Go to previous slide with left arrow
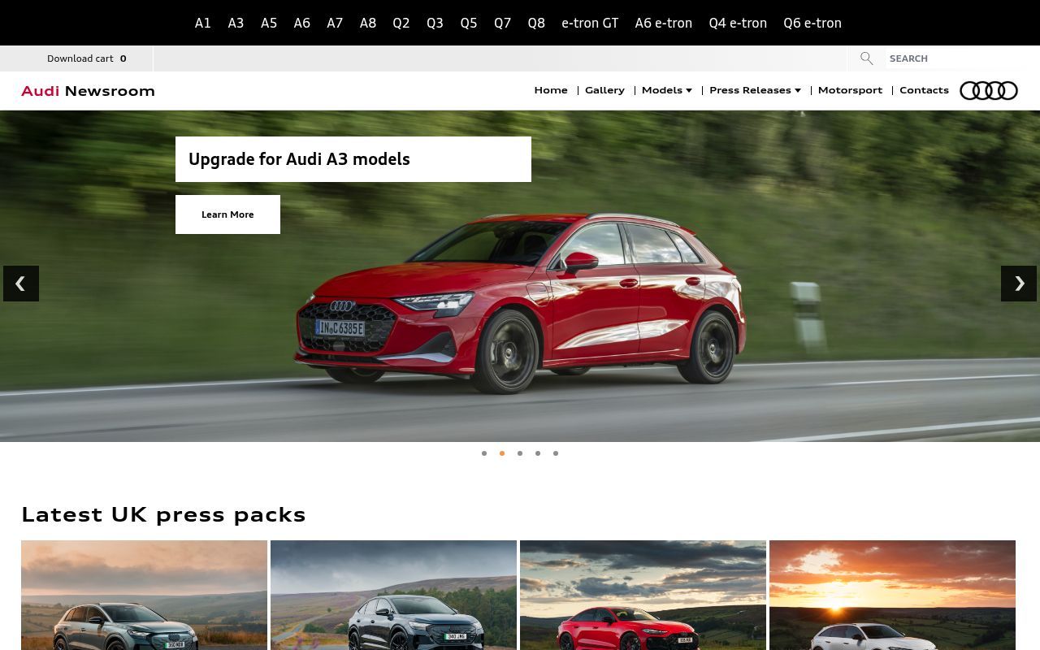 pyautogui.click(x=21, y=284)
